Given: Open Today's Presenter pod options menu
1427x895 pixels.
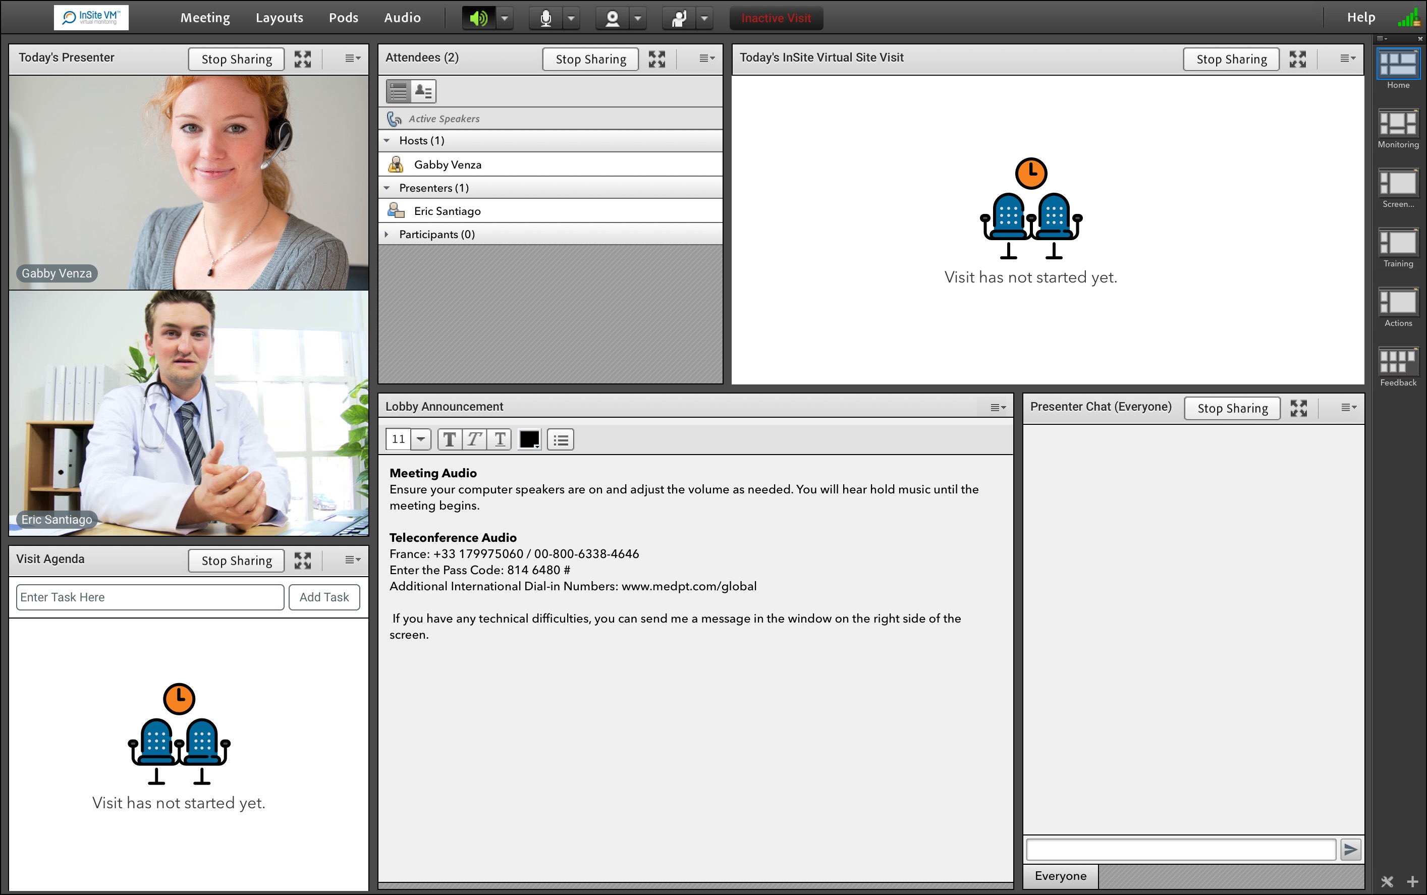Looking at the screenshot, I should click(x=353, y=58).
